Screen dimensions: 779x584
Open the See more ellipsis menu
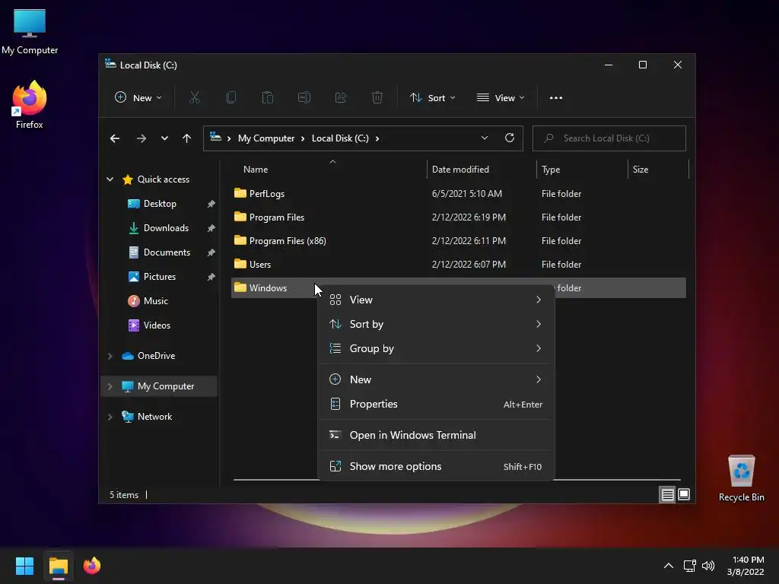click(556, 98)
